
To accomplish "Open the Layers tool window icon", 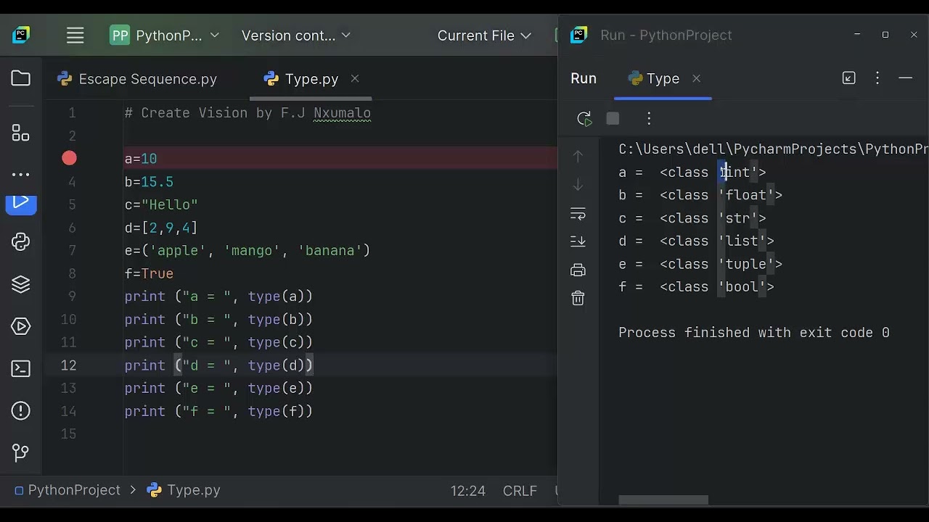I will click(21, 284).
